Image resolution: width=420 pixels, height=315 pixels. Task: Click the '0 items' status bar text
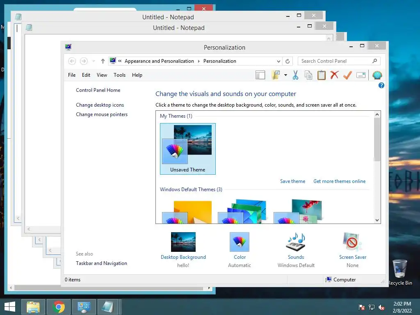73,280
